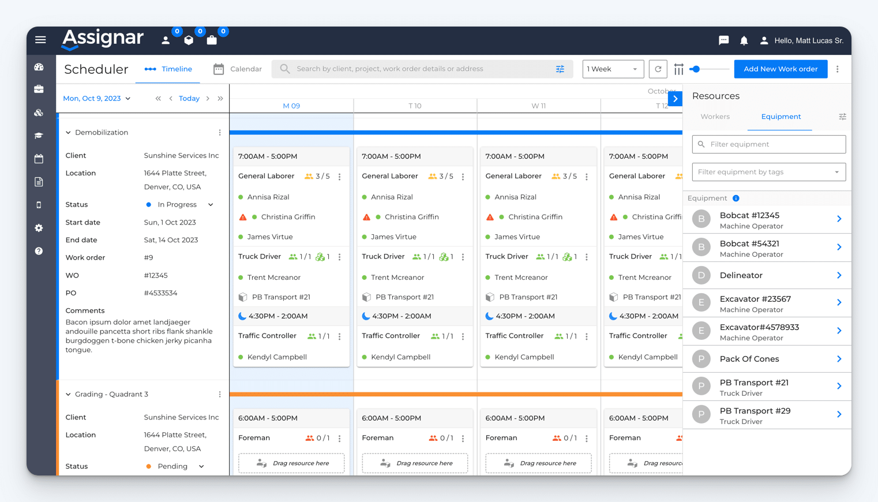Collapse the Demobilization work order section
Viewport: 878px width, 502px height.
click(x=67, y=132)
